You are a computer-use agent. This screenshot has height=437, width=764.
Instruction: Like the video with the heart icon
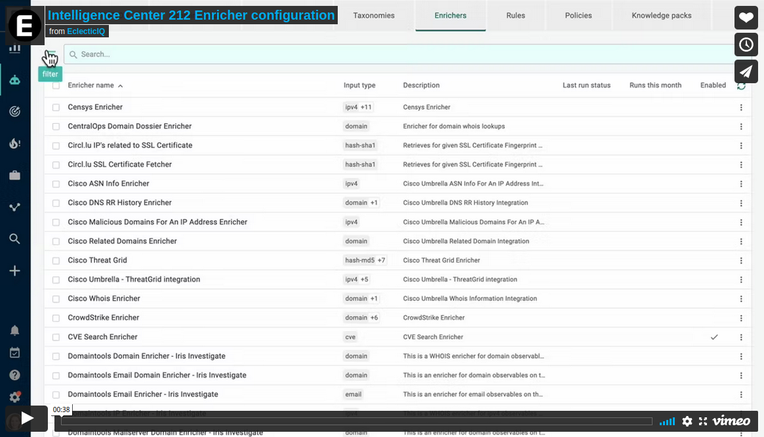tap(746, 17)
